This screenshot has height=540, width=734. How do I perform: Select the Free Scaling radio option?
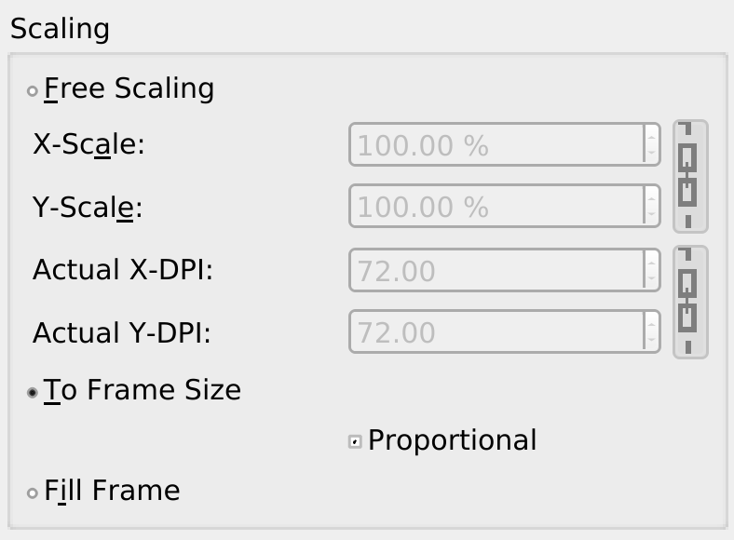[34, 90]
